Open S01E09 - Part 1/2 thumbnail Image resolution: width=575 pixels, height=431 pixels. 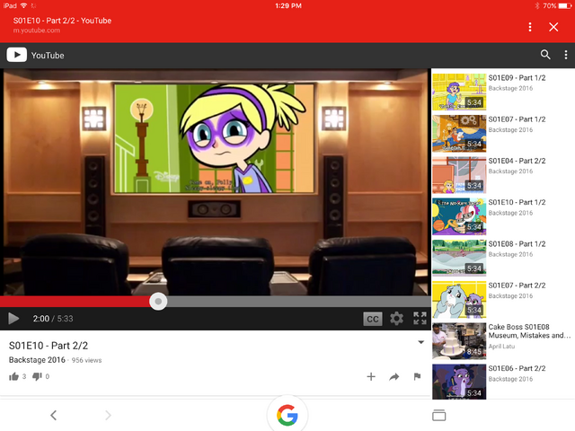[459, 92]
